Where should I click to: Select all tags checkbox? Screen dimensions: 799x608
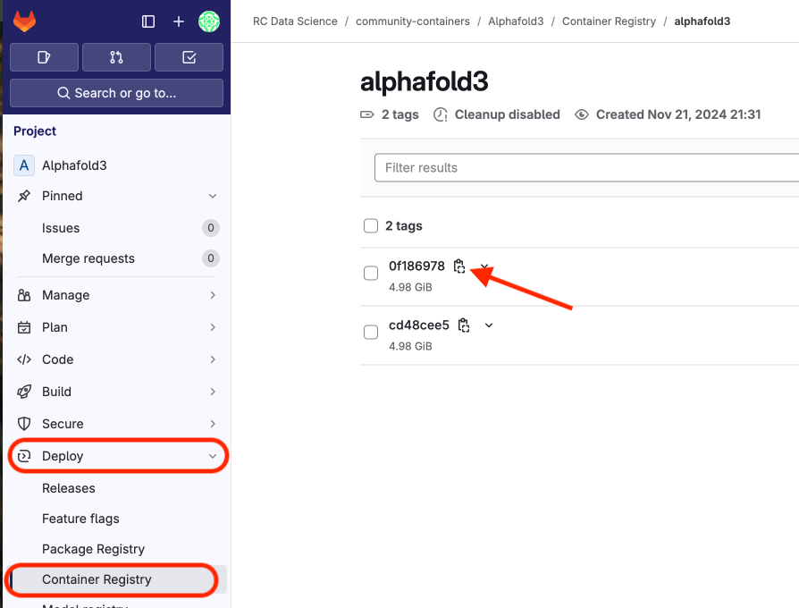click(371, 226)
